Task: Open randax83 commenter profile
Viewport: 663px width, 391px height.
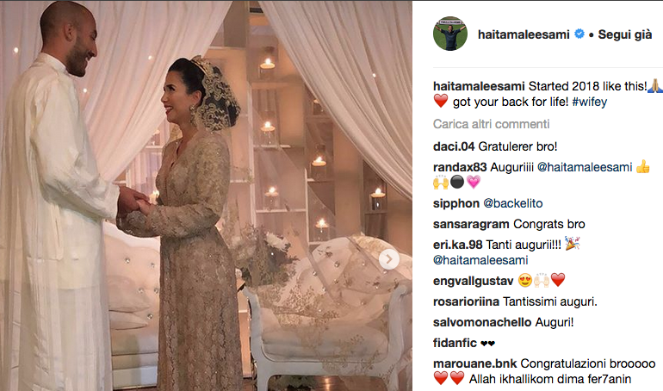Action: pos(460,167)
